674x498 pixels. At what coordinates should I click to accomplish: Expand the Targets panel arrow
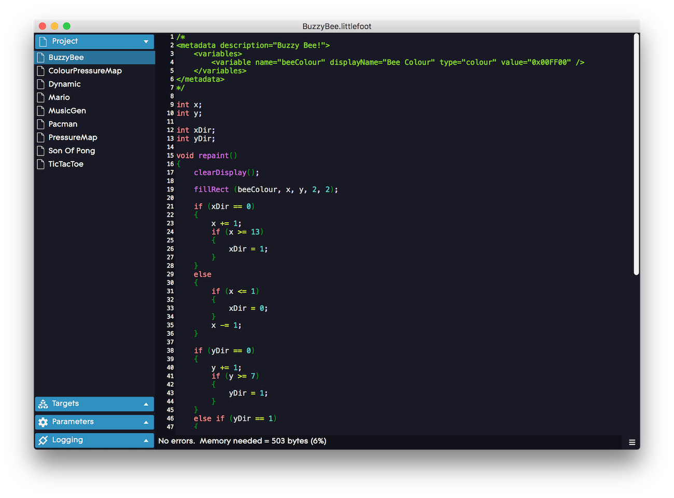coord(146,404)
